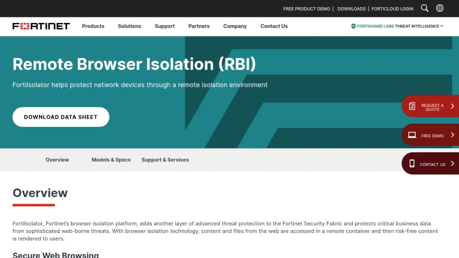
Task: Switch to the Models & Specs tab
Action: tap(111, 160)
